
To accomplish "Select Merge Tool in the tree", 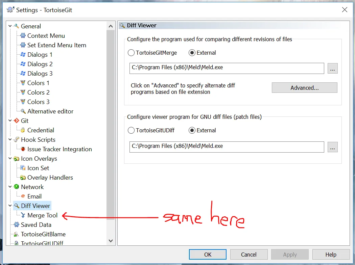I will point(42,215).
